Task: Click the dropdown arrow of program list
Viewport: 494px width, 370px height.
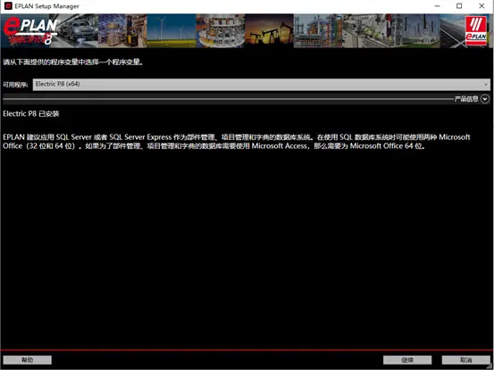Action: (x=485, y=84)
